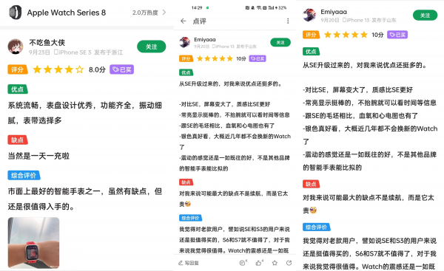Tap 缺点 label in right panel
The width and height of the screenshot is (444, 271).
coord(311,184)
